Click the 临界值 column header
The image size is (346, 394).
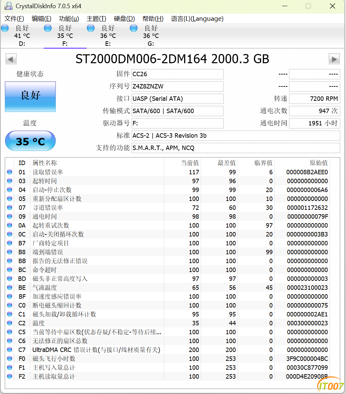pos(256,163)
